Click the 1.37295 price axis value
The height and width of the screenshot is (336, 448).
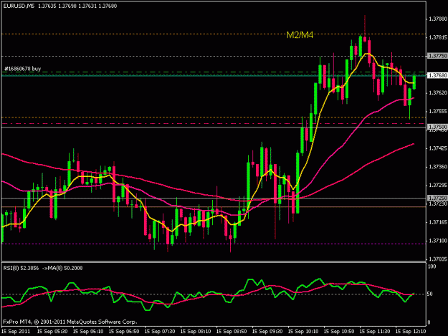click(x=438, y=186)
